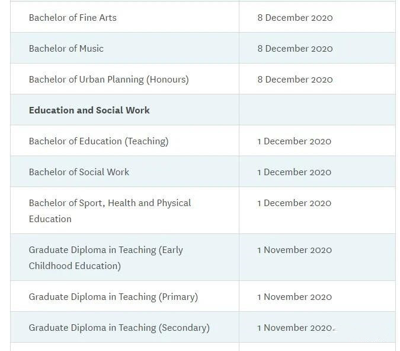Select the Bachelor of Education (Teaching) text
Image resolution: width=400 pixels, height=351 pixels.
(99, 141)
